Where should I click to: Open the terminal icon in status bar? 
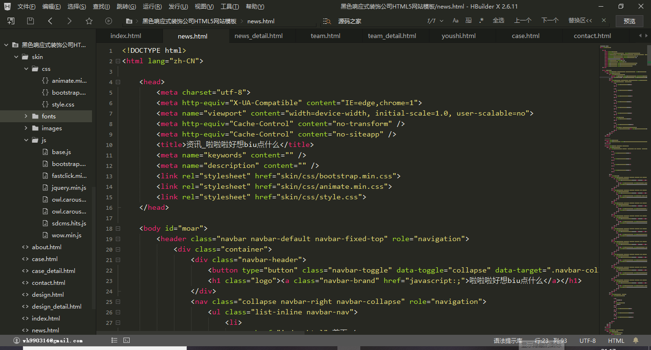tap(127, 340)
